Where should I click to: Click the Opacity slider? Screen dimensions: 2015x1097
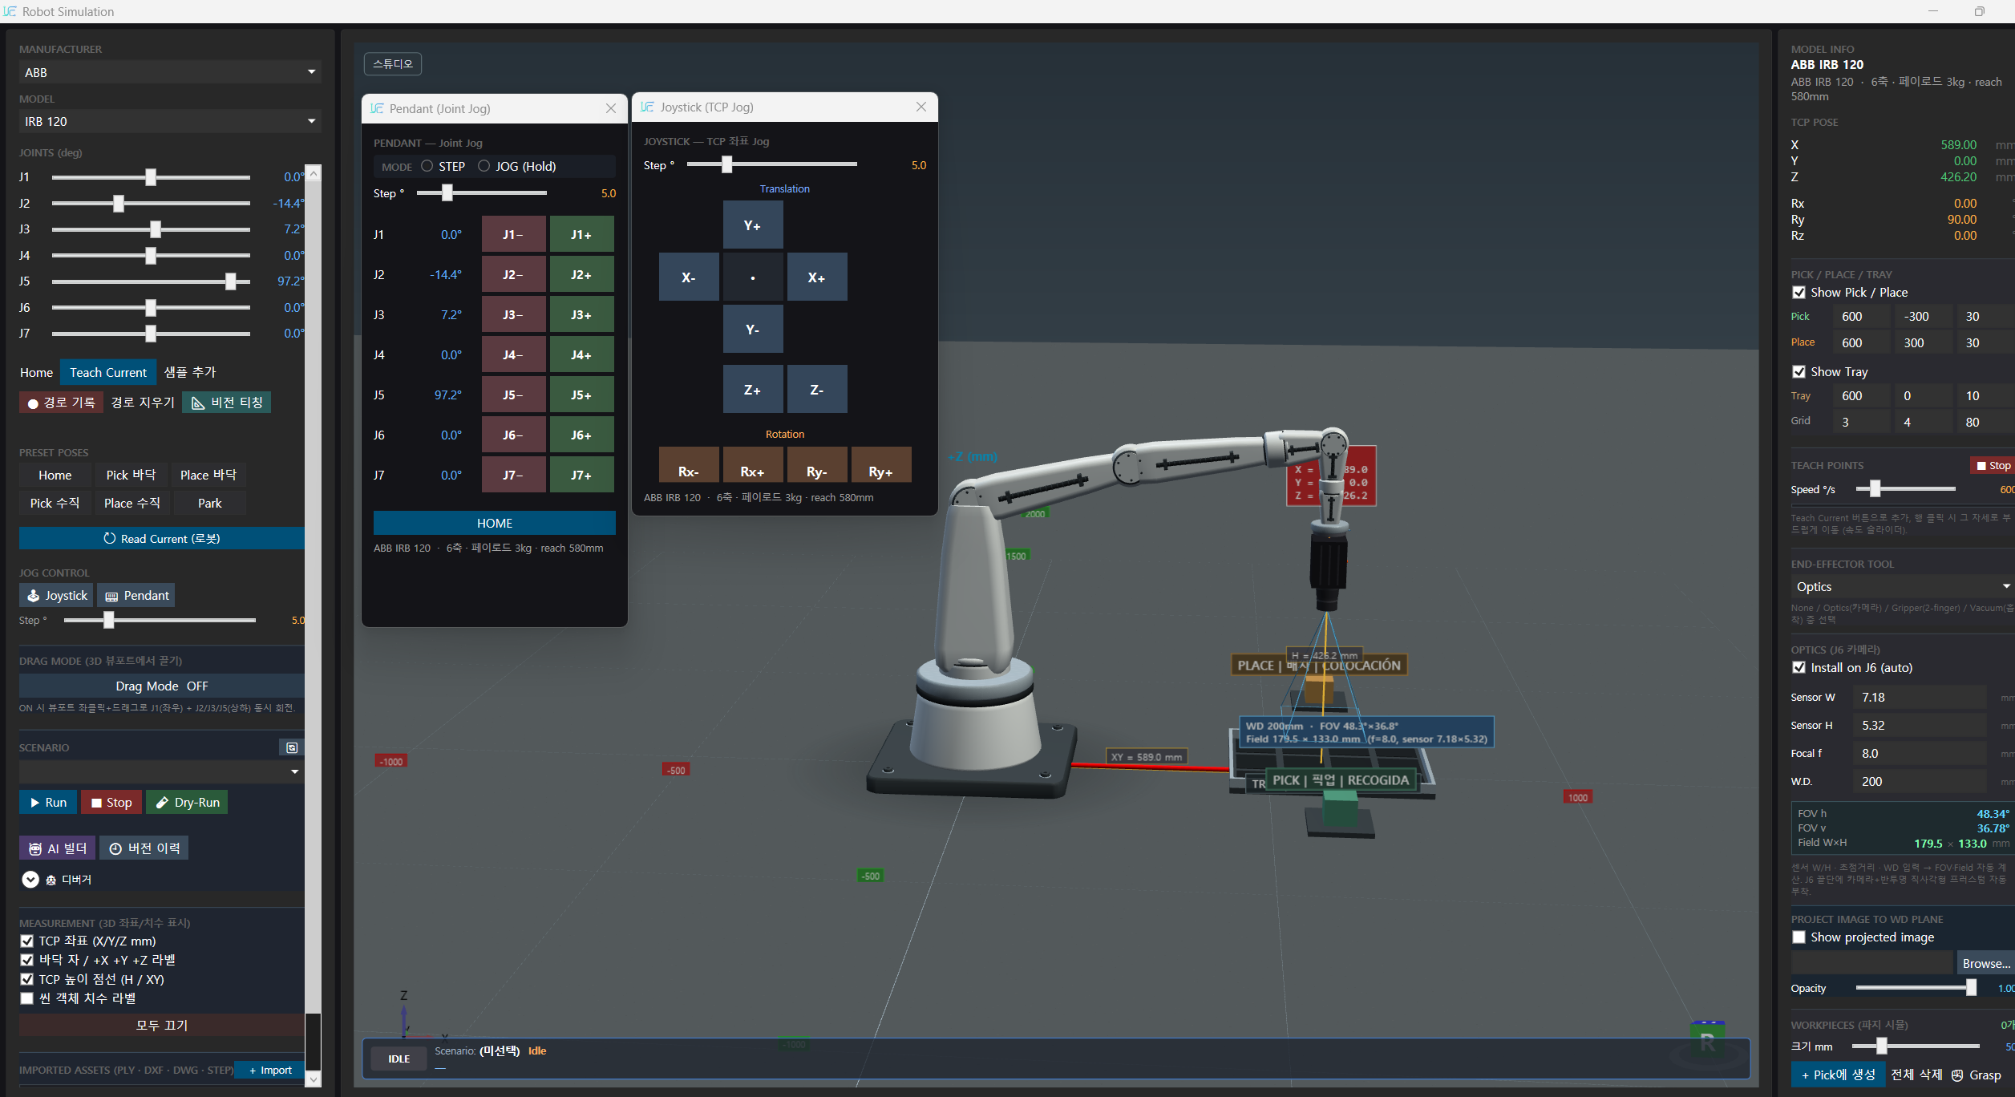tap(1916, 988)
